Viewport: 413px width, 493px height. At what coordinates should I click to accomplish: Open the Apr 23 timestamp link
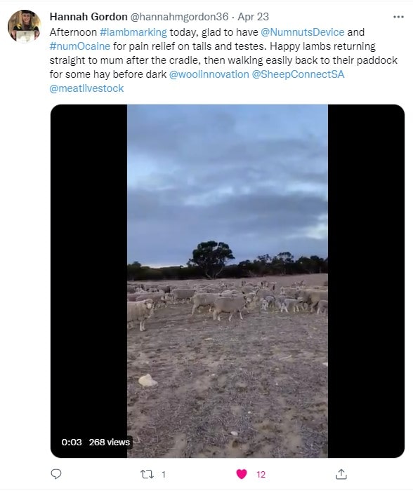click(253, 17)
